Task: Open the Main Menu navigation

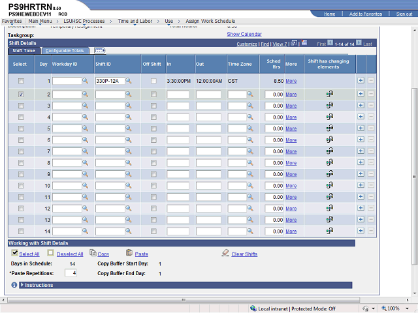Action: pyautogui.click(x=40, y=21)
